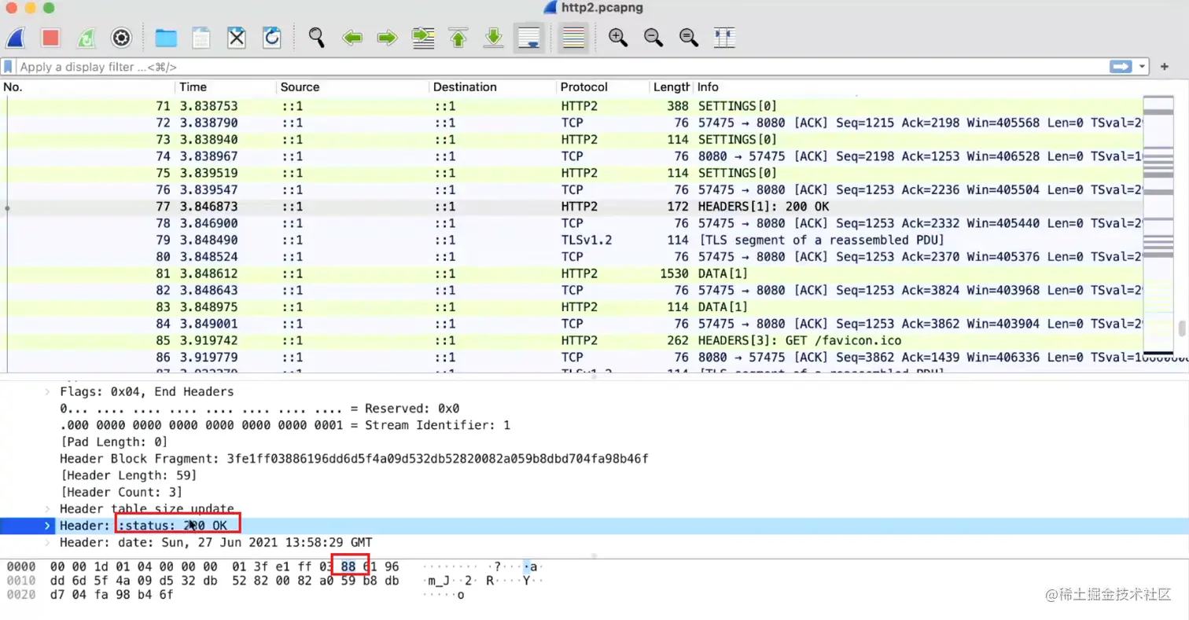Restart the current capture
This screenshot has width=1189, height=620.
point(86,37)
